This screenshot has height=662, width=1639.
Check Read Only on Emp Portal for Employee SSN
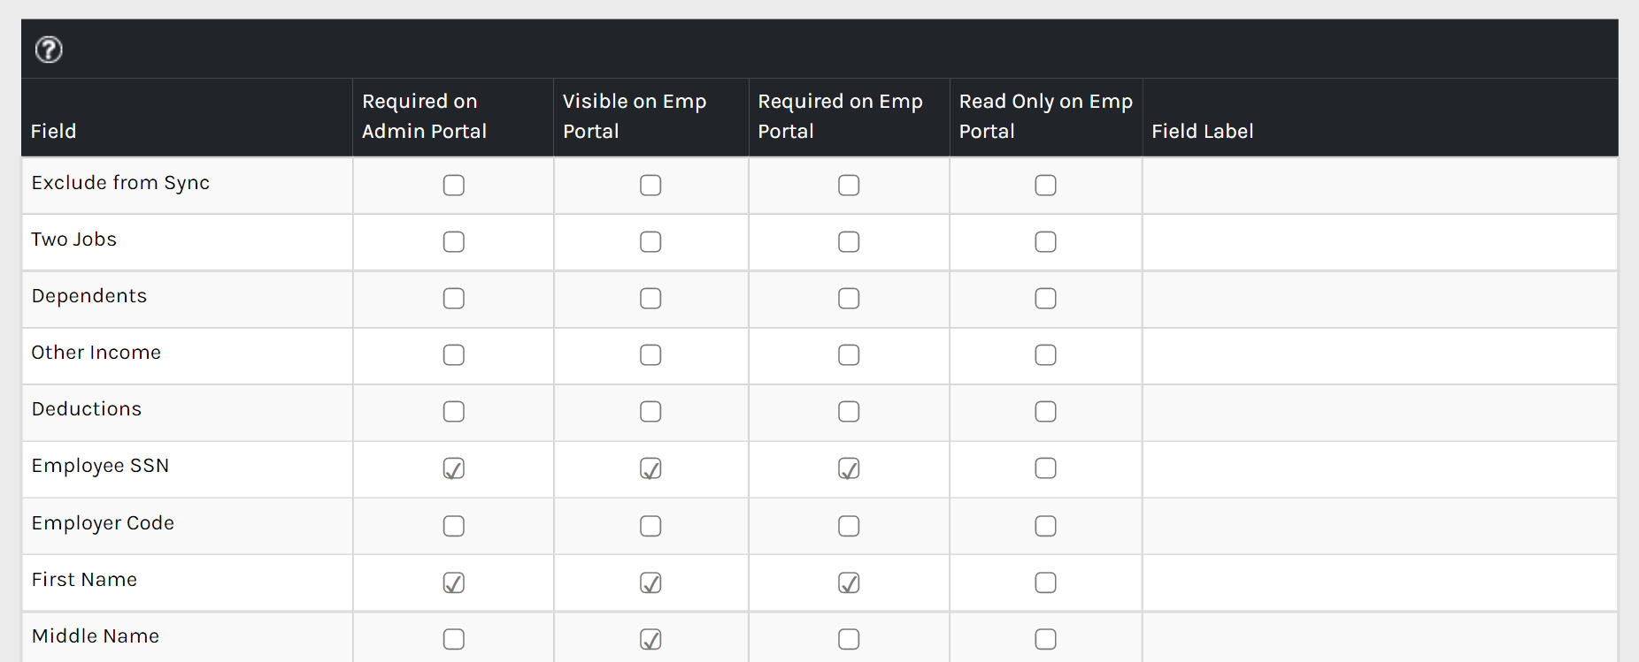click(1045, 468)
